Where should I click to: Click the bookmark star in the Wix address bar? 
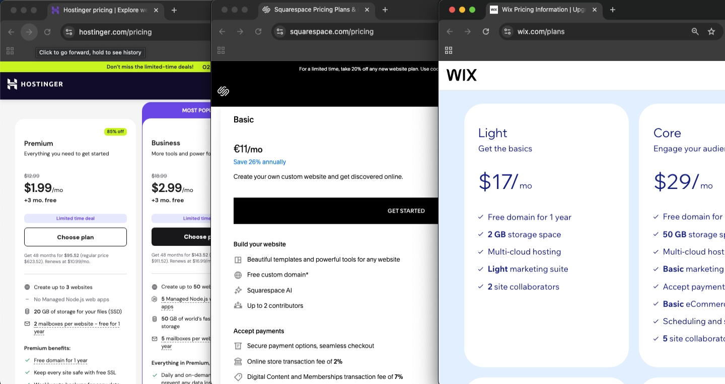(x=711, y=31)
